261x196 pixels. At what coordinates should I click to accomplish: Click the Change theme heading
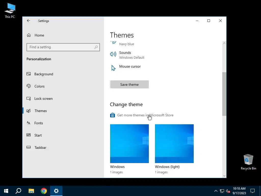126,104
